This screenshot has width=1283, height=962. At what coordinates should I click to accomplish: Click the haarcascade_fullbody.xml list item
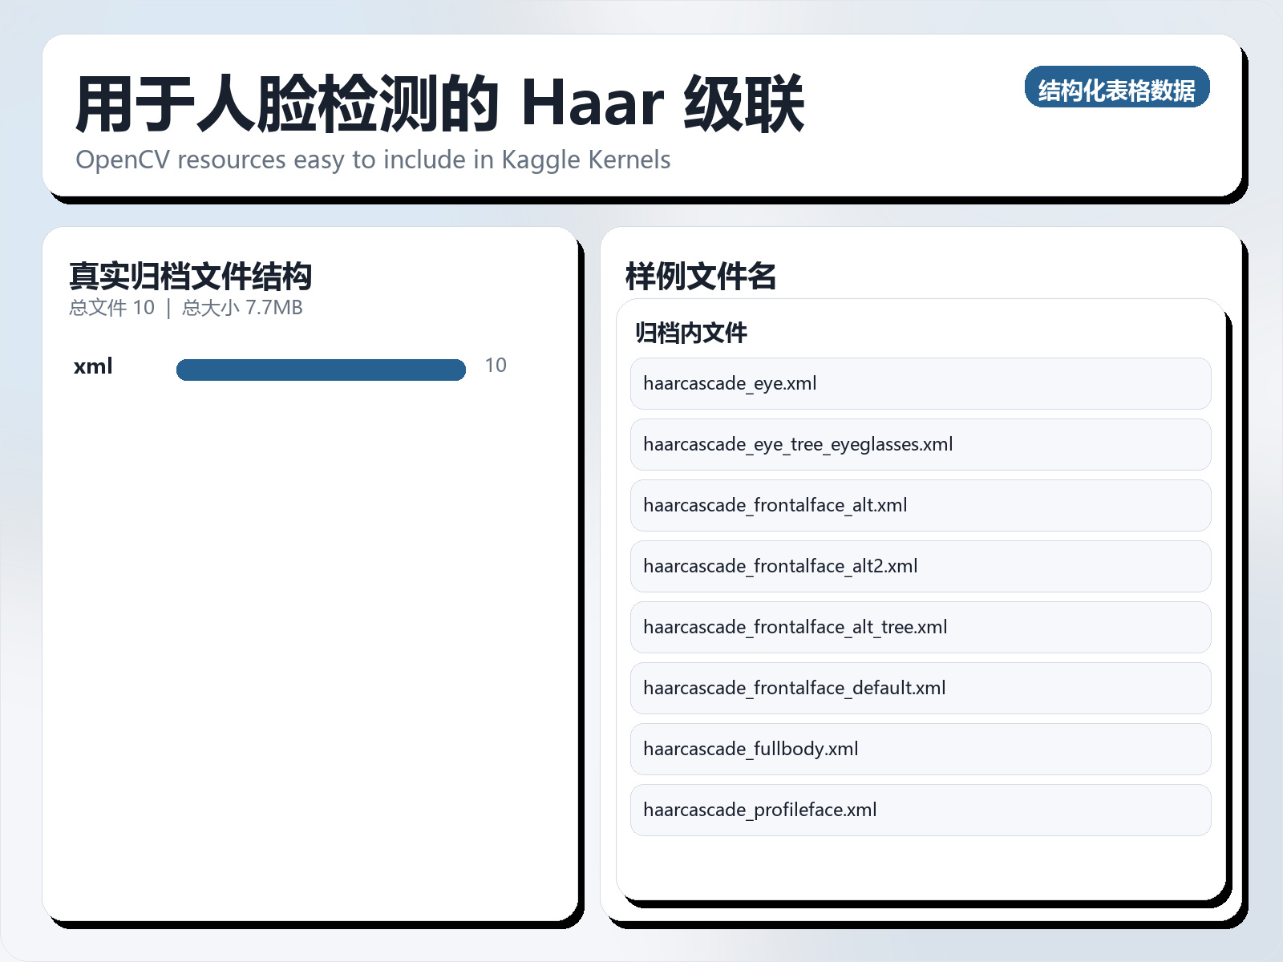(x=919, y=749)
